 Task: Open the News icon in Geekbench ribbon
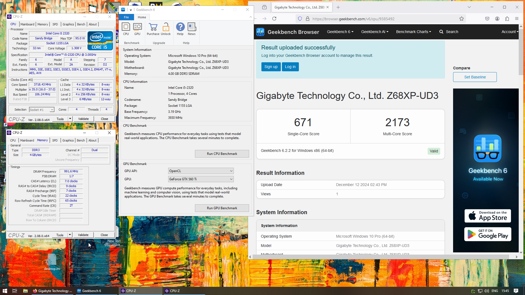coord(192,29)
